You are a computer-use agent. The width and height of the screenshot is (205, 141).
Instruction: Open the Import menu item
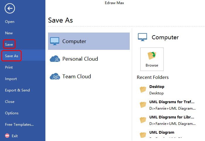(x=11, y=79)
